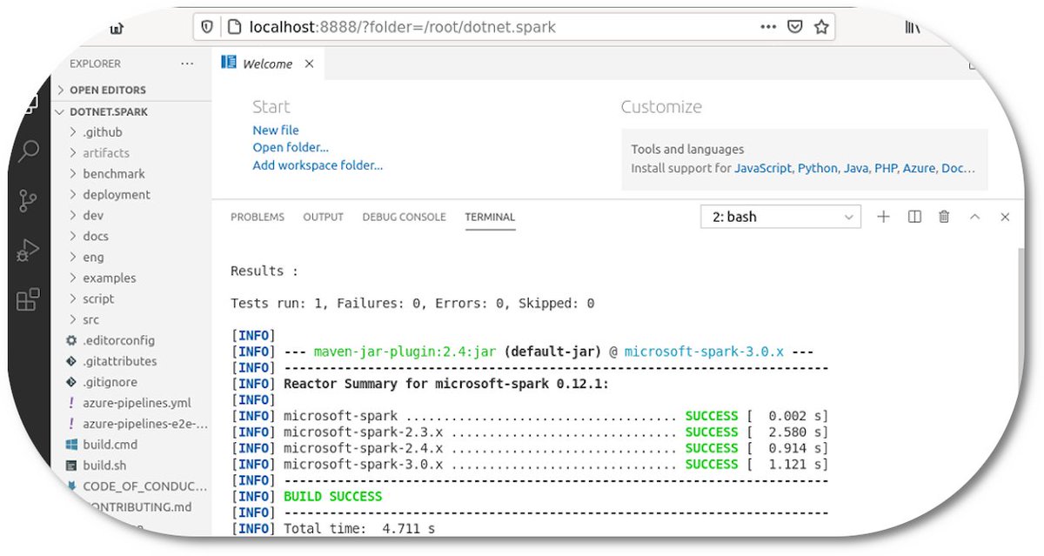The height and width of the screenshot is (556, 1044).
Task: Click the BUILD SUCCESS terminal line
Action: [x=332, y=497]
